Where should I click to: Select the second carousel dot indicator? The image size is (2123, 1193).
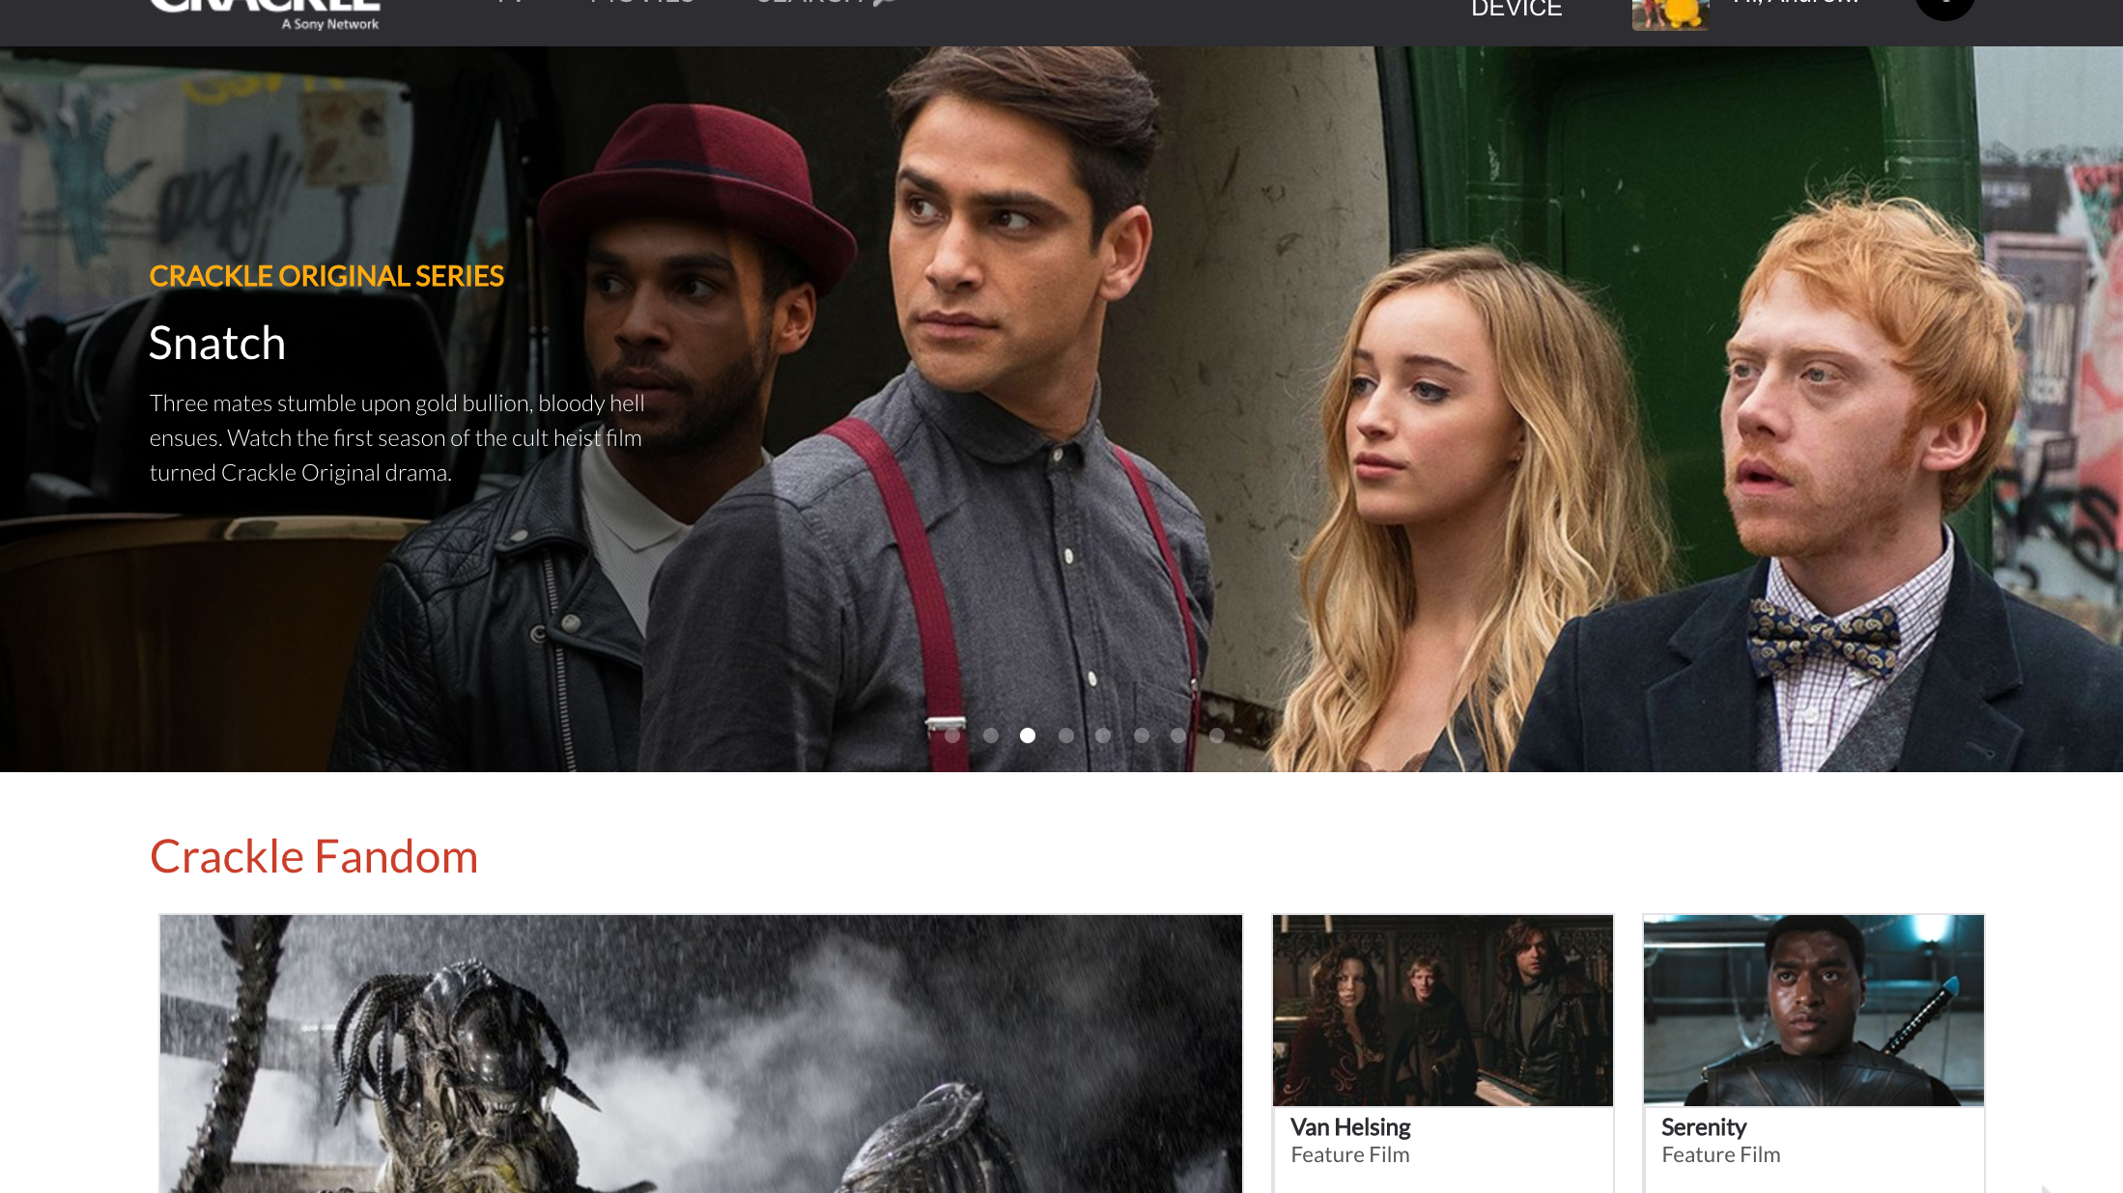991,735
